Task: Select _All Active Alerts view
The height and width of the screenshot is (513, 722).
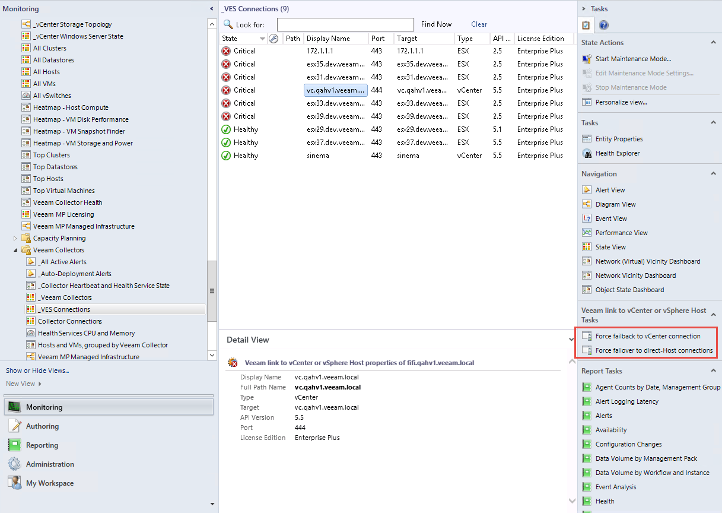Action: click(x=62, y=262)
